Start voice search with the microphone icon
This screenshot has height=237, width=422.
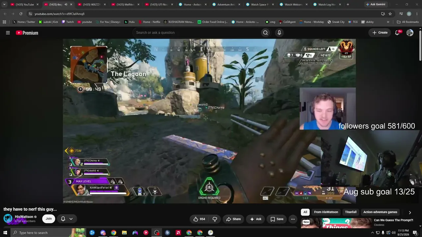[x=279, y=33]
